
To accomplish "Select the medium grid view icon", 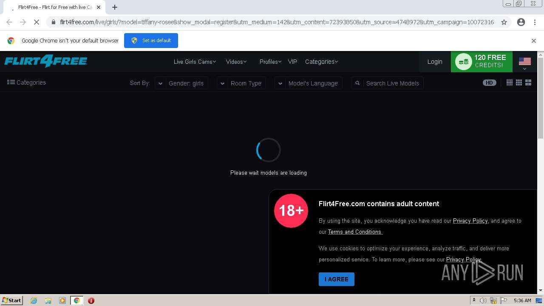I will click(519, 83).
